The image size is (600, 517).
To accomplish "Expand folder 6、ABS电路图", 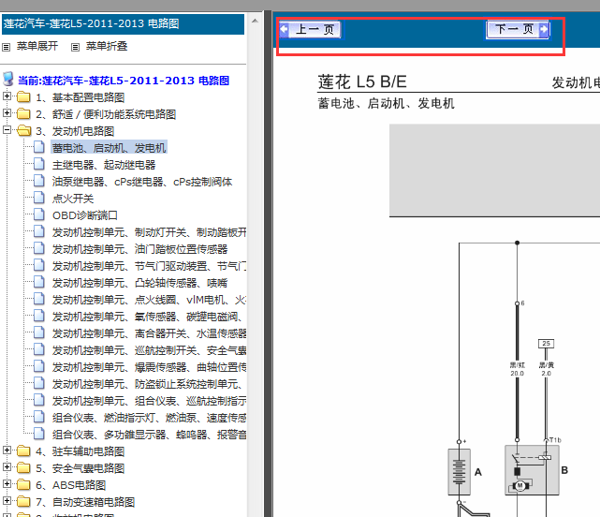I will (x=7, y=483).
